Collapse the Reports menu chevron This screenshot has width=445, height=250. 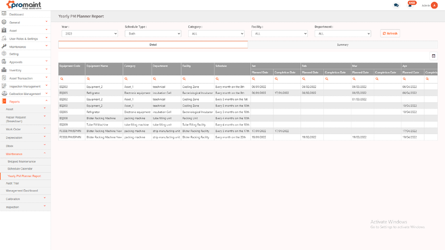pos(47,100)
